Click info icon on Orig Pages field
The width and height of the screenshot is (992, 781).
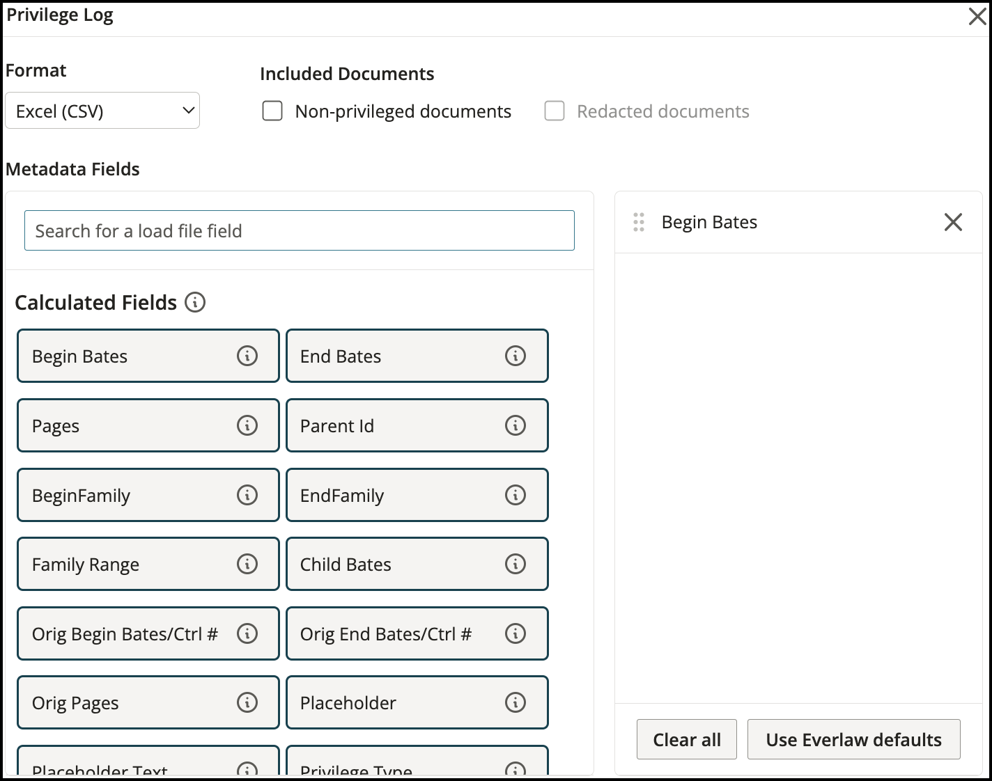(x=247, y=702)
